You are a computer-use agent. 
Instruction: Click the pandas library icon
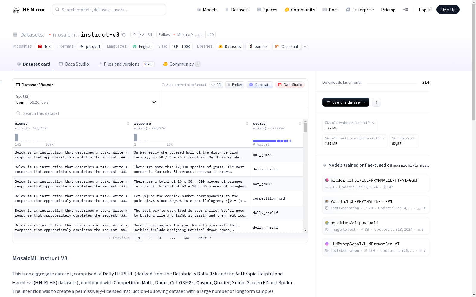[250, 46]
